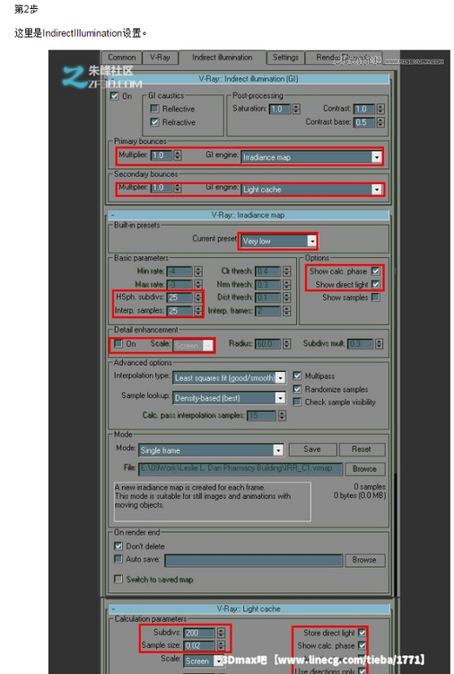Adjust Calc. pass interpolation samples spinner
The width and height of the screenshot is (454, 674).
coord(282,415)
